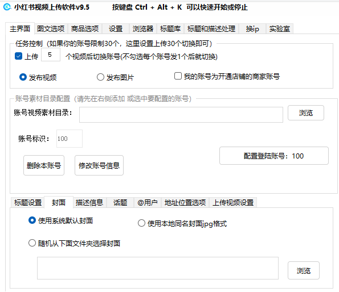Choose 使用系统默认封面 option
The image size is (339, 292).
(32, 220)
